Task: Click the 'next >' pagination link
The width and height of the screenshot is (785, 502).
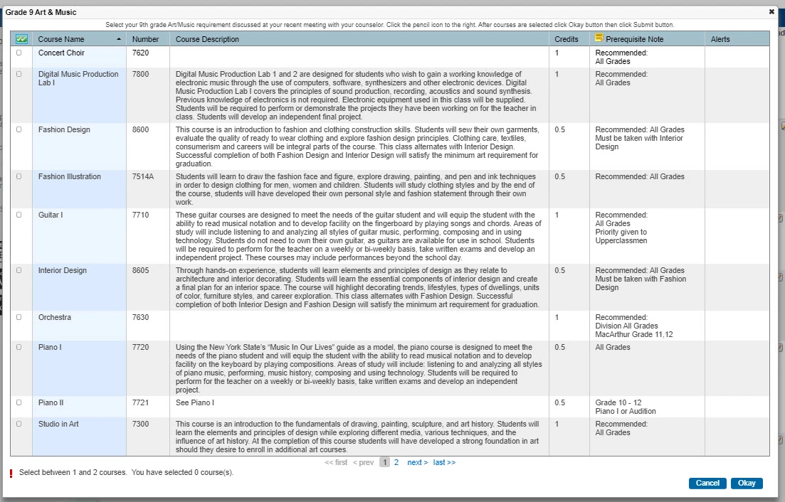Action: click(x=417, y=462)
